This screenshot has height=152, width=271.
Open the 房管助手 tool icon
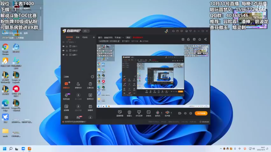tap(78, 85)
